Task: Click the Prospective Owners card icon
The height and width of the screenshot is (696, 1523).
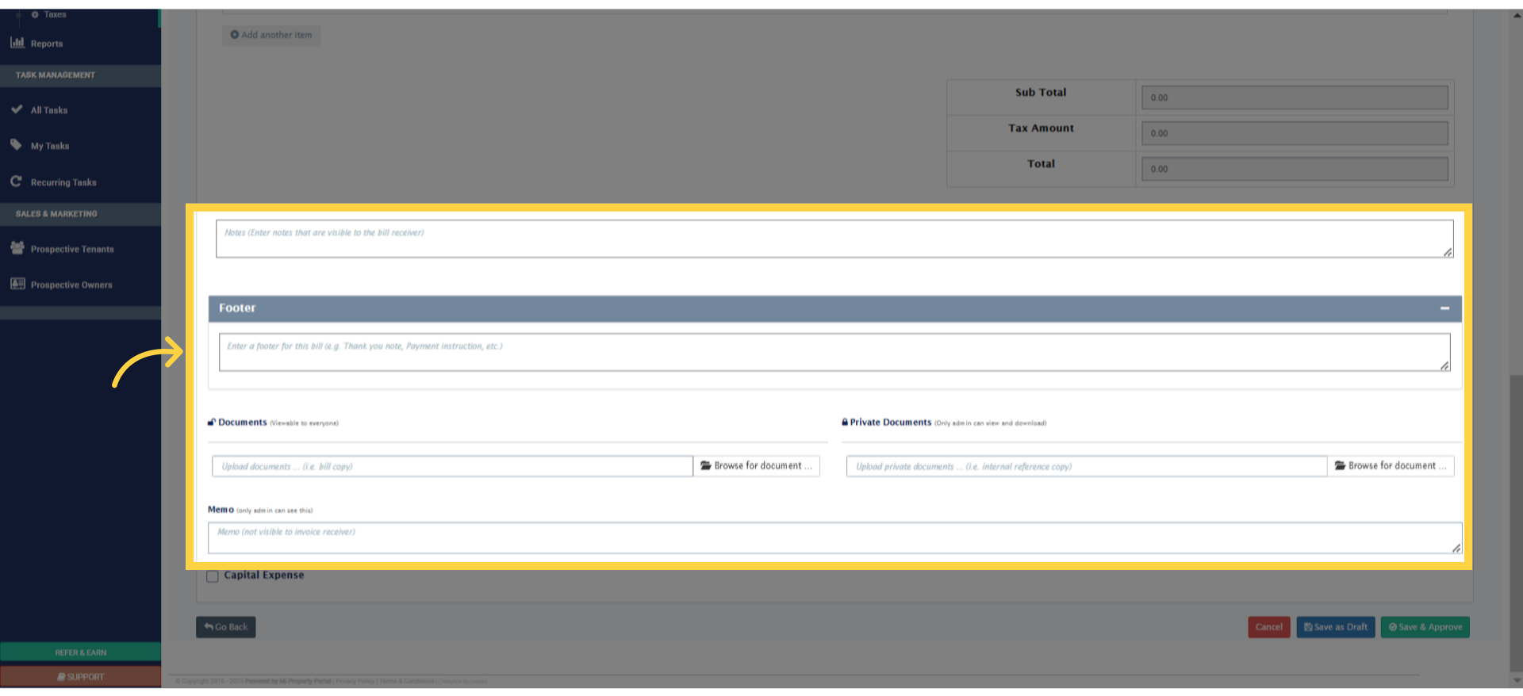Action: [x=17, y=284]
